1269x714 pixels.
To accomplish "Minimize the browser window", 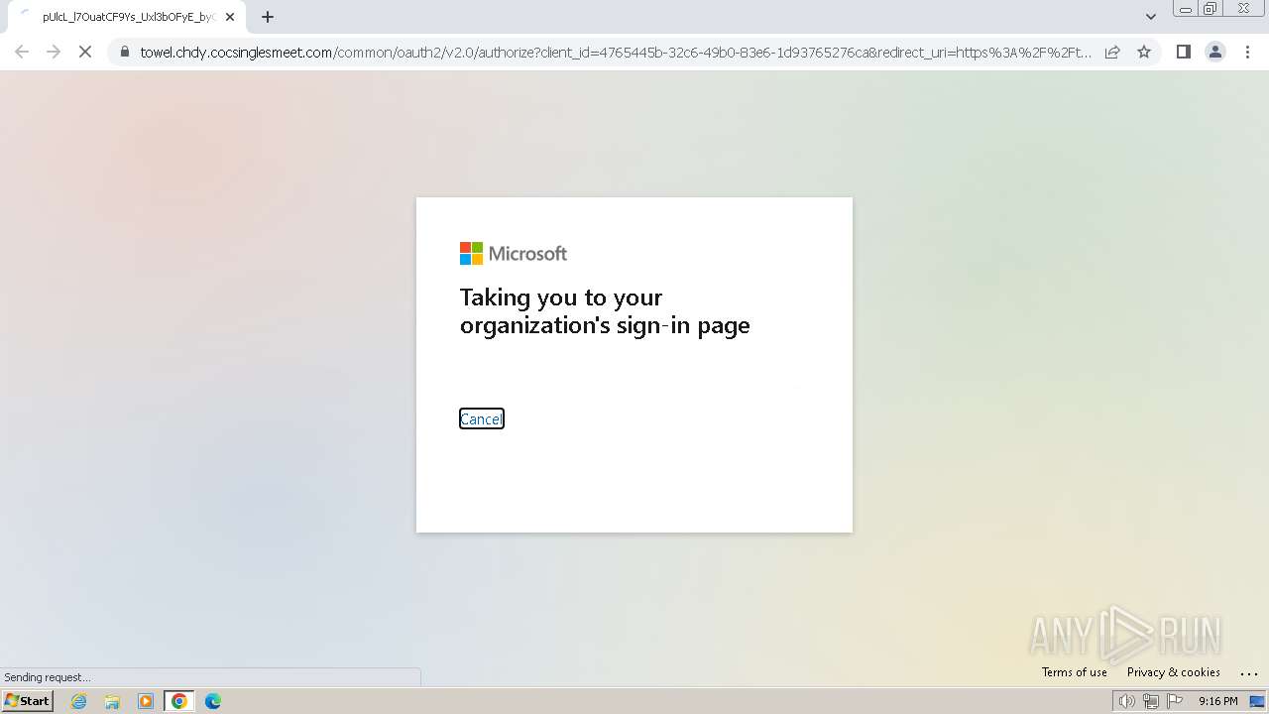I will tap(1186, 9).
